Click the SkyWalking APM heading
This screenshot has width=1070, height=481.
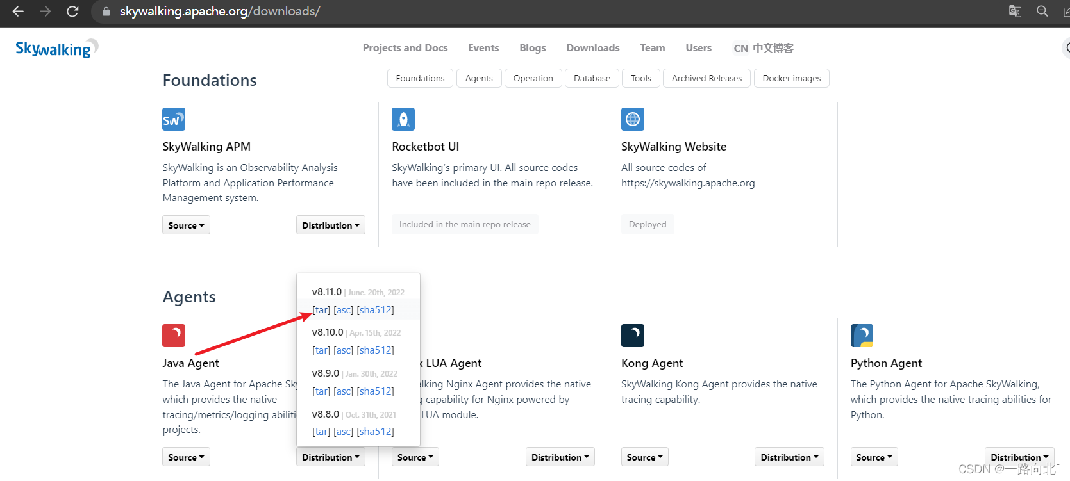point(206,147)
